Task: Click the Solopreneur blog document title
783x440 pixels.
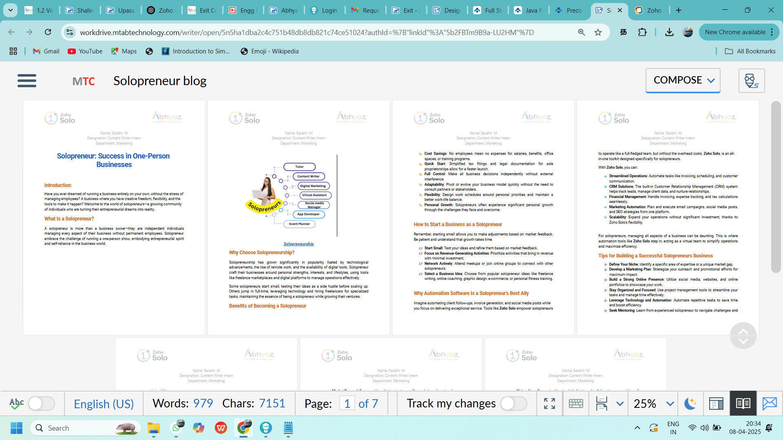Action: coord(160,81)
